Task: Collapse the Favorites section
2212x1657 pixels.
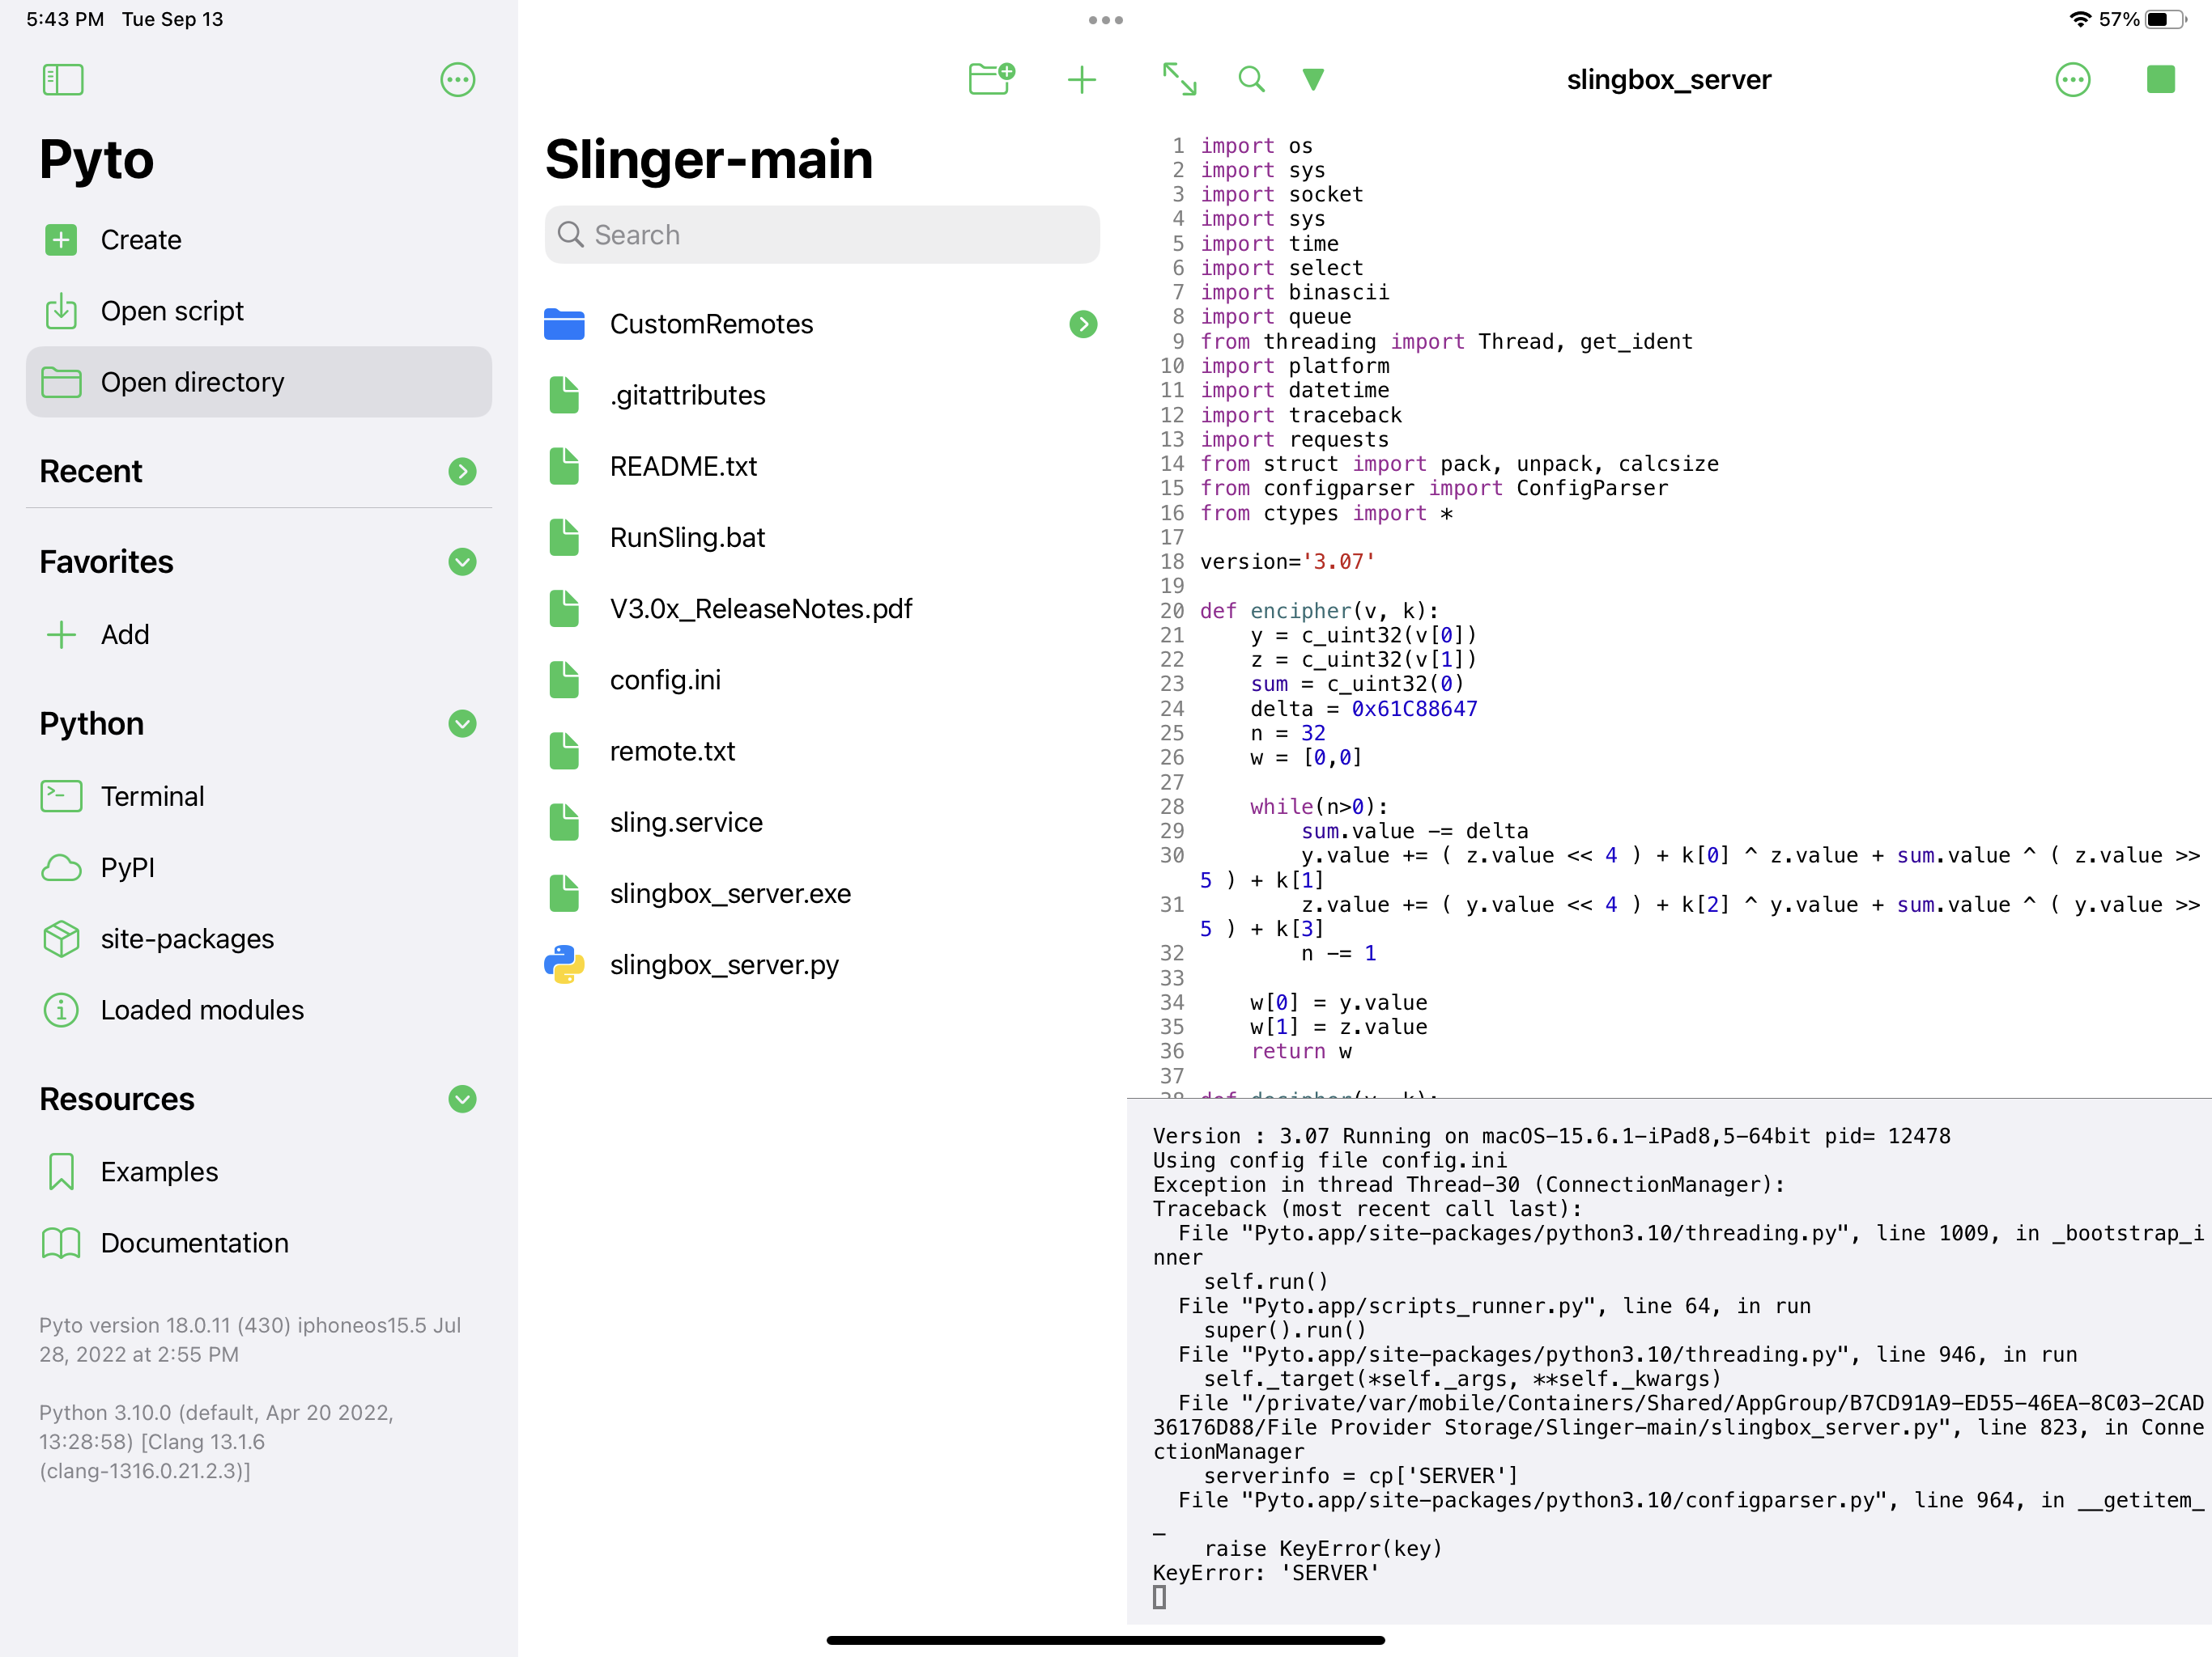Action: click(x=462, y=562)
